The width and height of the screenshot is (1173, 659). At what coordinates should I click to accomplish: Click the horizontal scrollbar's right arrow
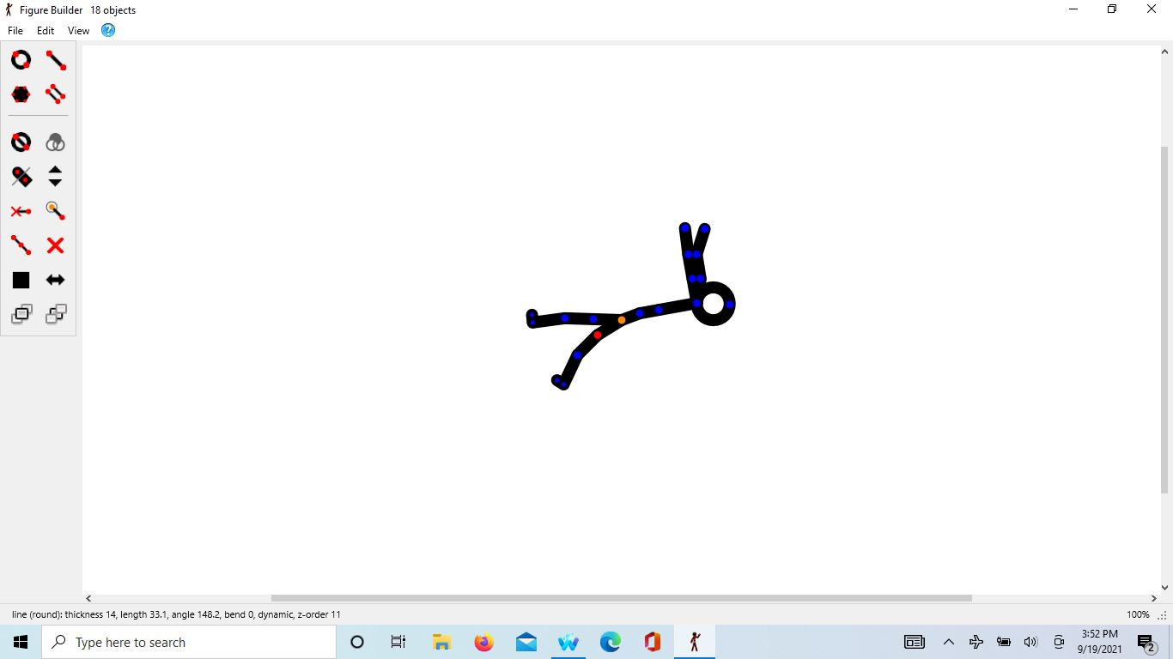(1154, 598)
